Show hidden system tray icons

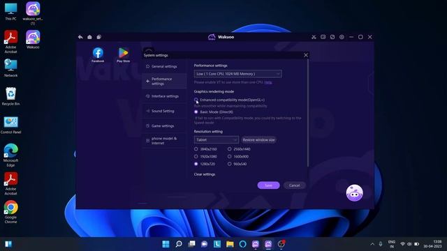[x=372, y=244]
